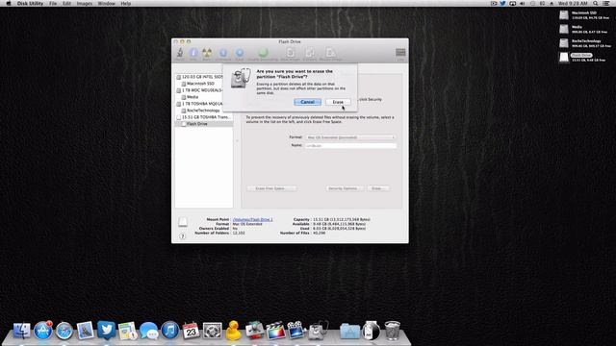Open the Trash in the dock
This screenshot has height=346, width=616.
point(392,331)
